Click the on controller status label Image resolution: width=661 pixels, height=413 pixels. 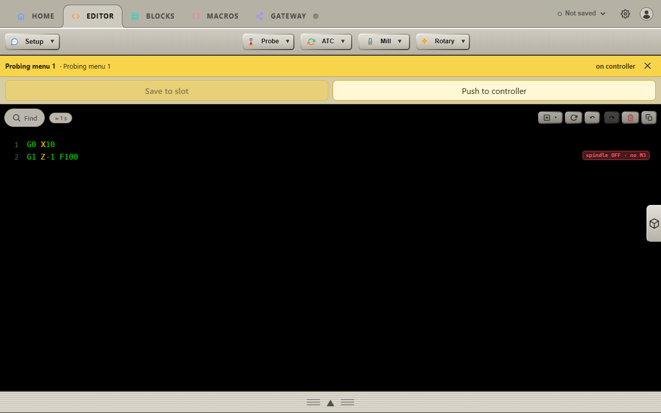(x=616, y=66)
